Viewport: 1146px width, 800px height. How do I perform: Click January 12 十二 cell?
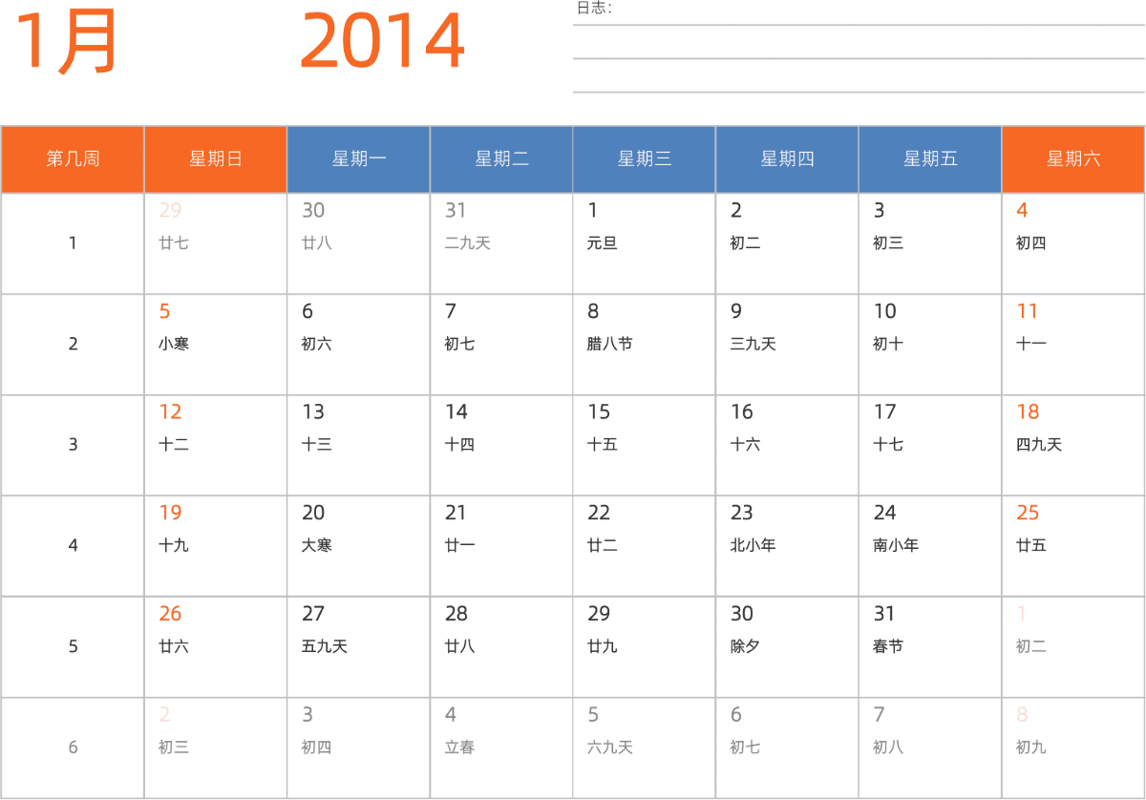[x=216, y=445]
